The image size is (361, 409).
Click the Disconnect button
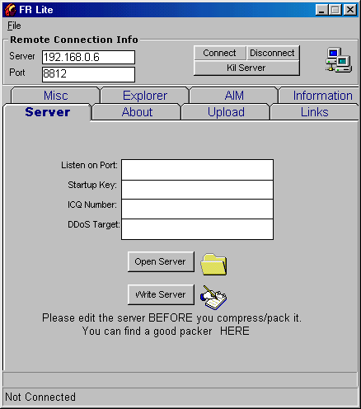[272, 53]
